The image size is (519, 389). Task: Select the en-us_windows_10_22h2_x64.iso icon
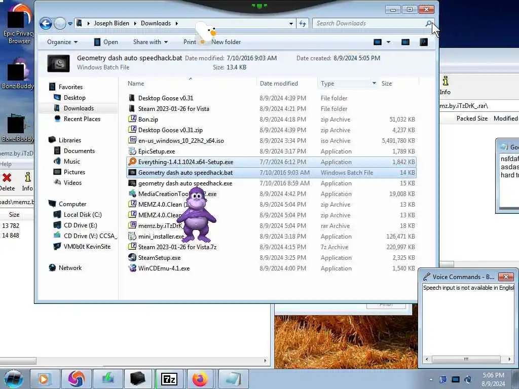point(132,140)
